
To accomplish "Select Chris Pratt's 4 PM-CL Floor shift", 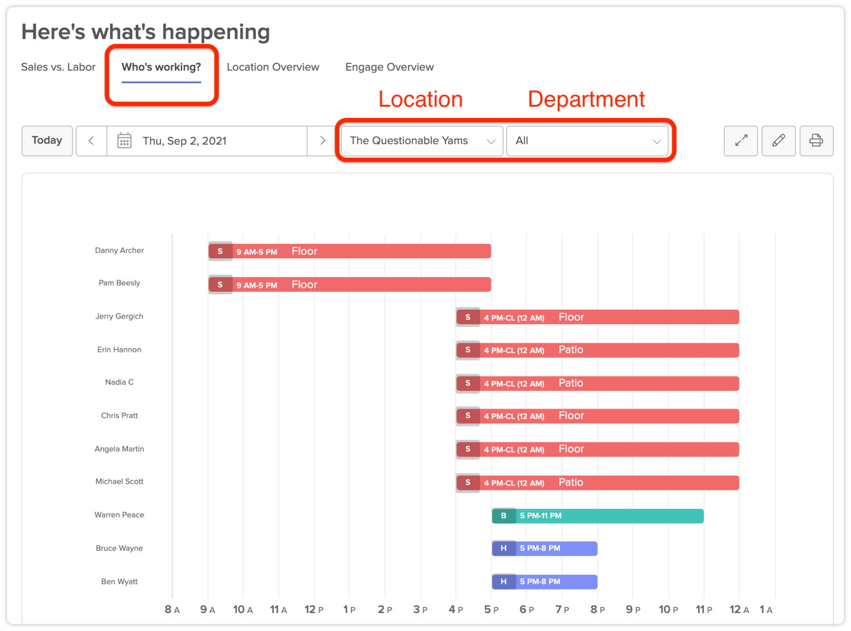I will click(597, 416).
